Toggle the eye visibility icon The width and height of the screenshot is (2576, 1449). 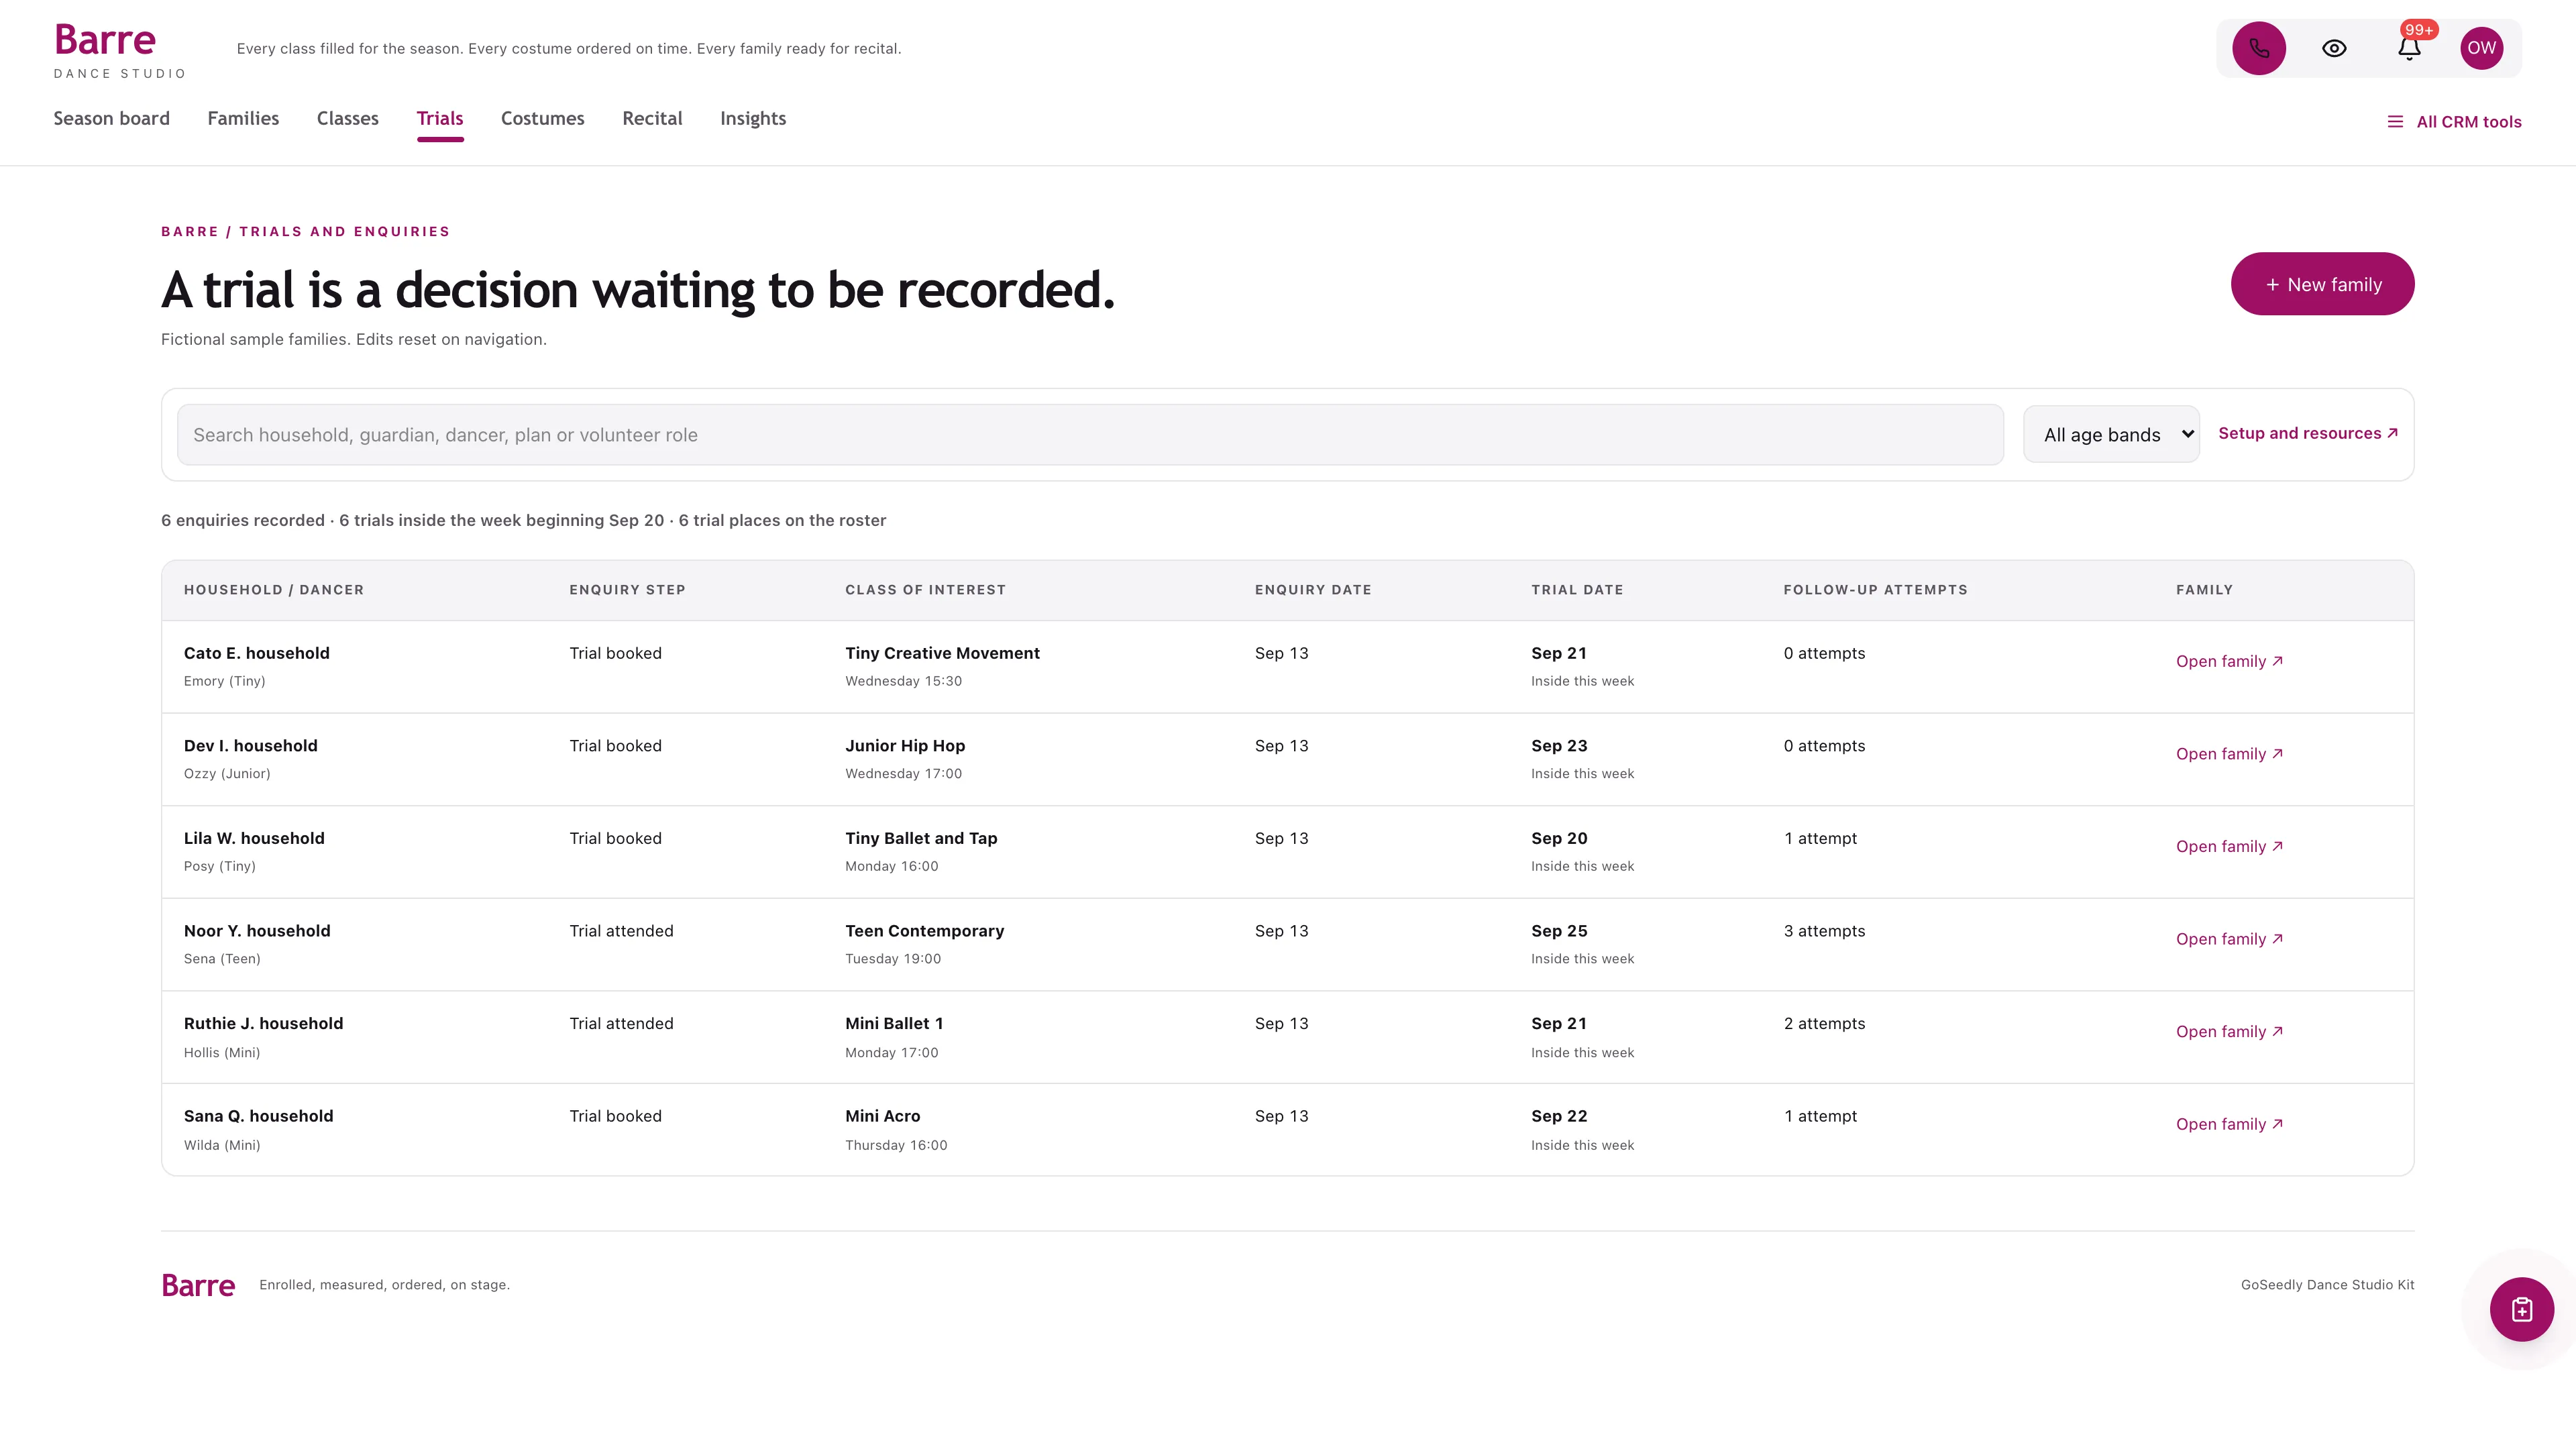pos(2334,48)
